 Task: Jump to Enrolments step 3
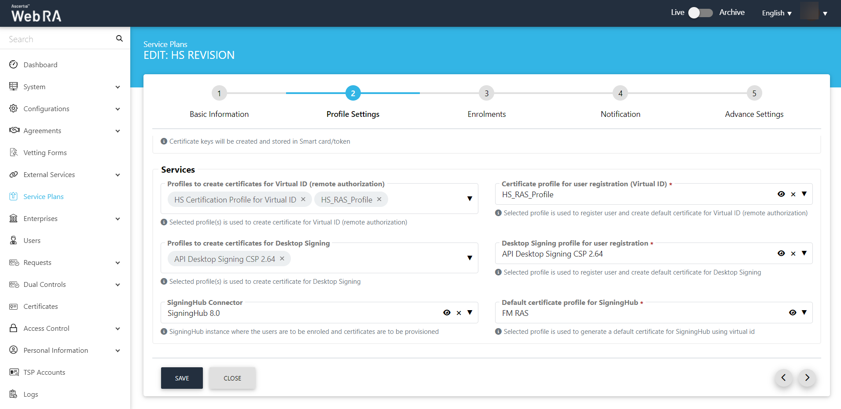coord(486,93)
